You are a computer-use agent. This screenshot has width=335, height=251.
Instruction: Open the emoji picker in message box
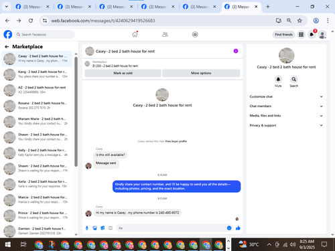click(x=229, y=228)
